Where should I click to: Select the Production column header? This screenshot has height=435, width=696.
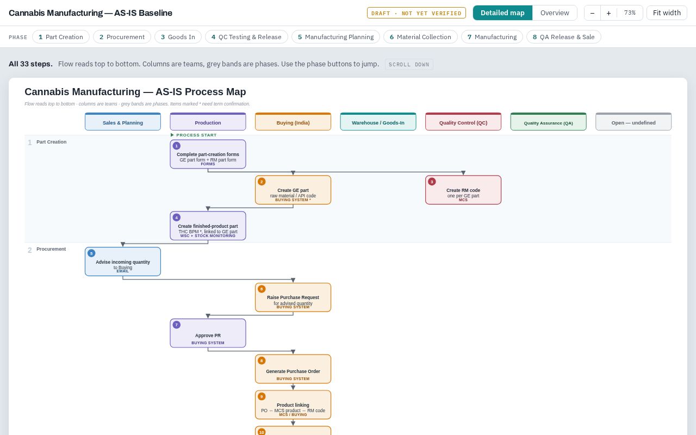pyautogui.click(x=208, y=122)
